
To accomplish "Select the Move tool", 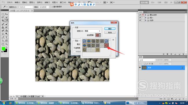I will 6,14.
